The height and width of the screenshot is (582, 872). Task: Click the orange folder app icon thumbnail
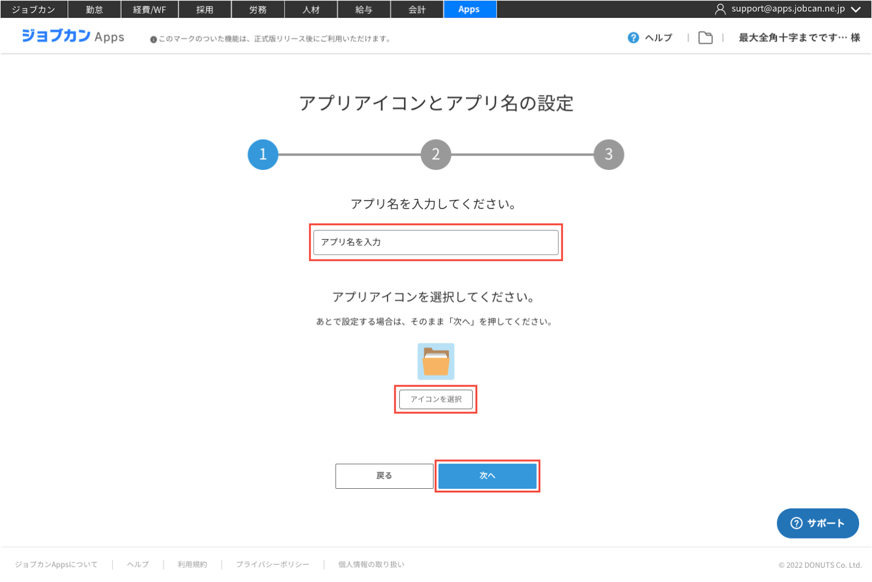tap(436, 361)
